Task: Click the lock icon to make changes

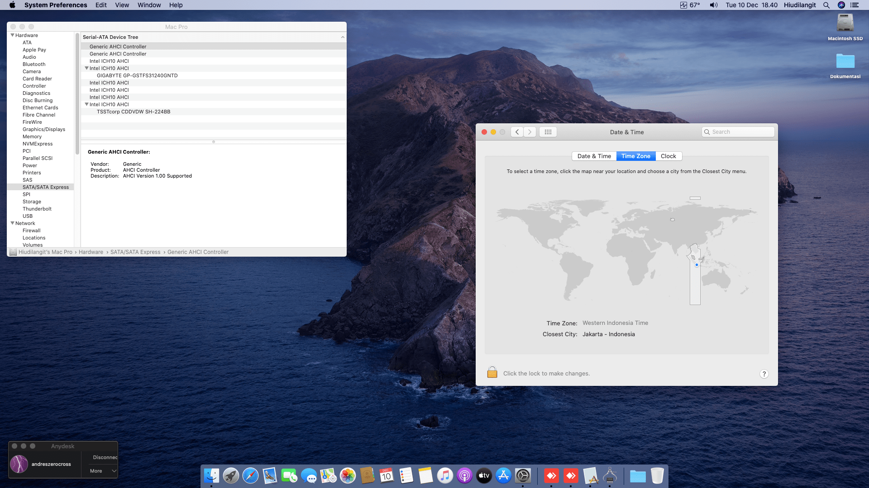Action: (492, 373)
